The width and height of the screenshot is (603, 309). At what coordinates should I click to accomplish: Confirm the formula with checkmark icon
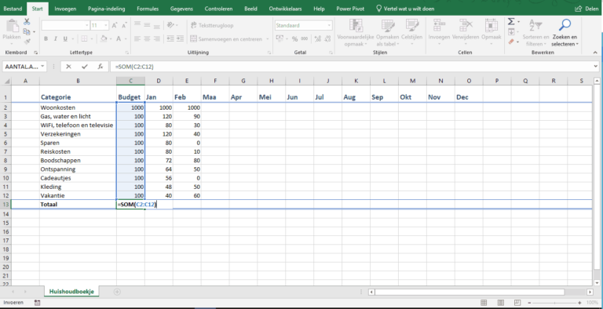[x=85, y=67]
